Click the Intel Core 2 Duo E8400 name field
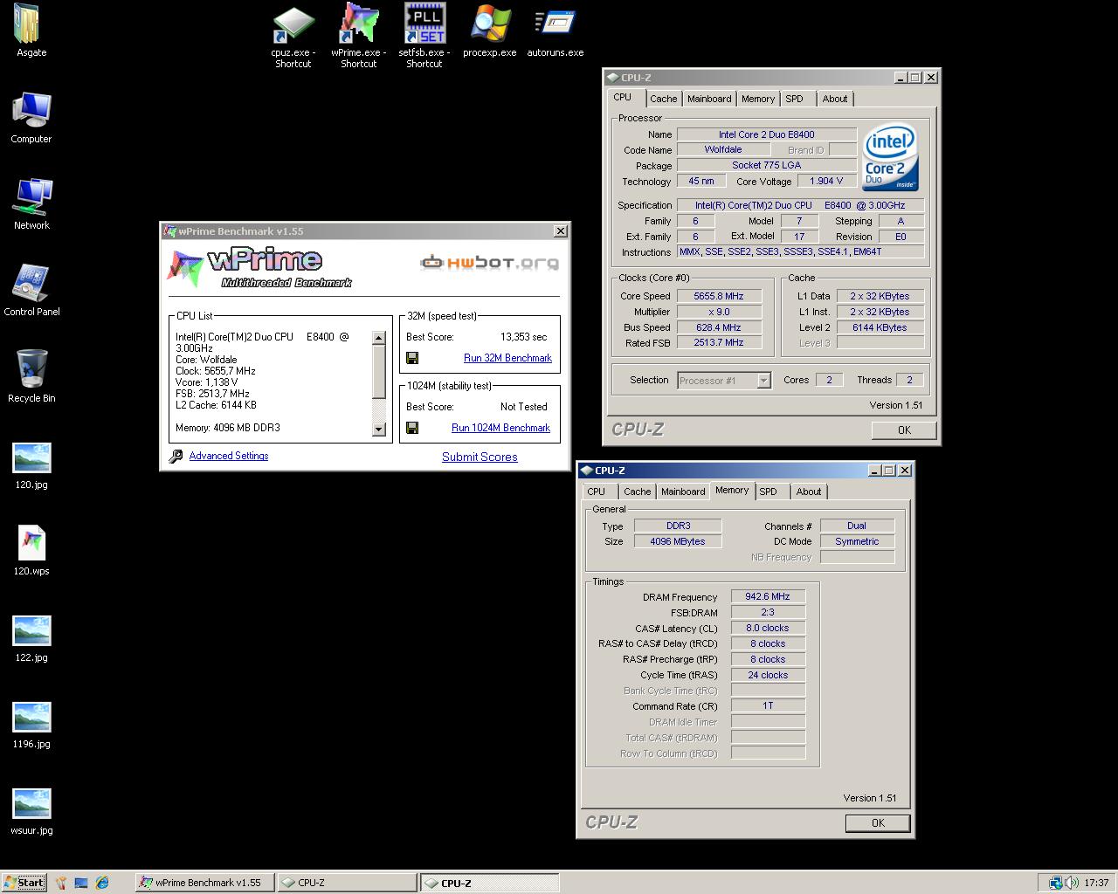 766,134
